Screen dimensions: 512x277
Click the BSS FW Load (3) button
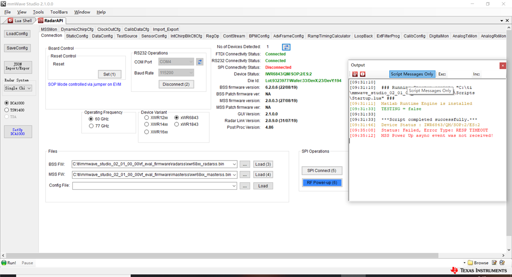click(263, 164)
